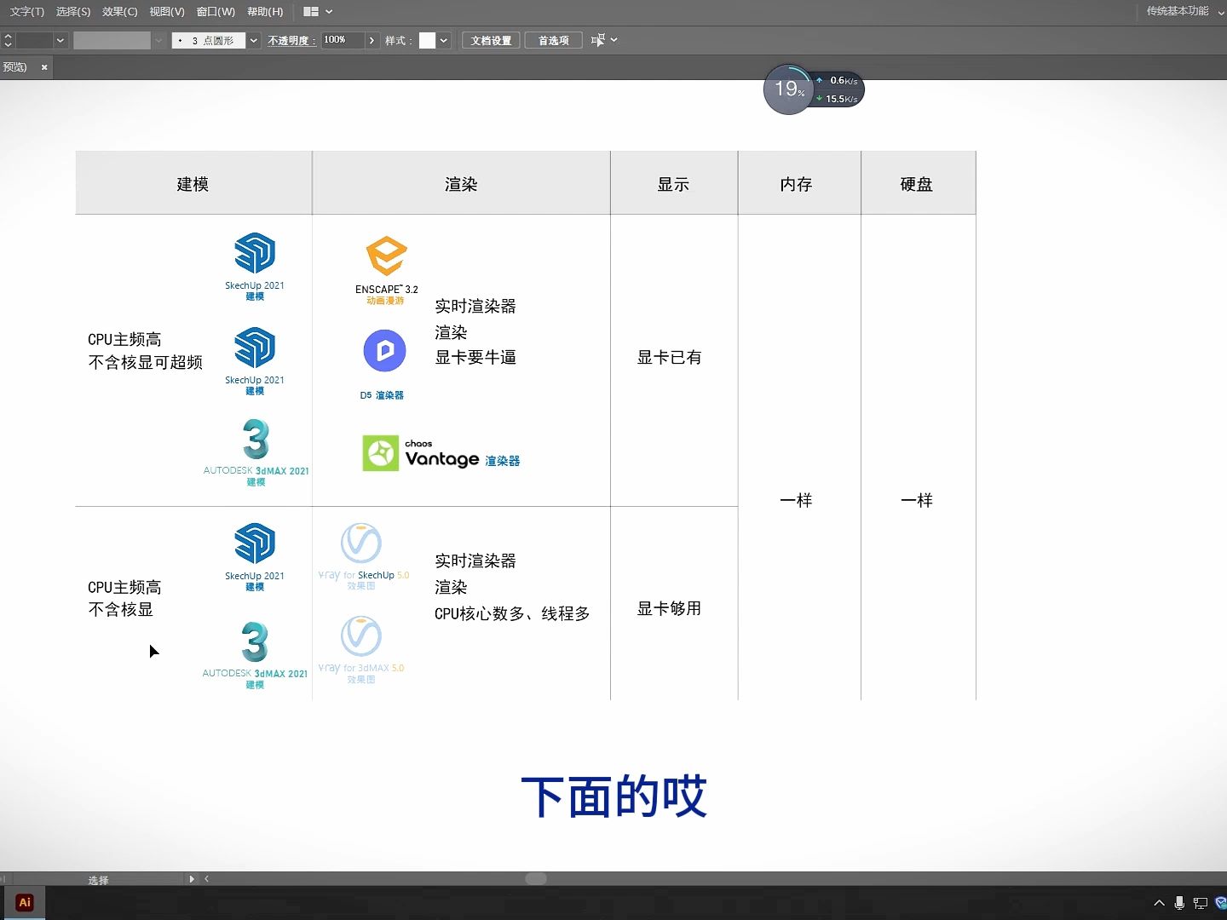Select the 预览 document tab
This screenshot has height=920, width=1227.
(14, 66)
